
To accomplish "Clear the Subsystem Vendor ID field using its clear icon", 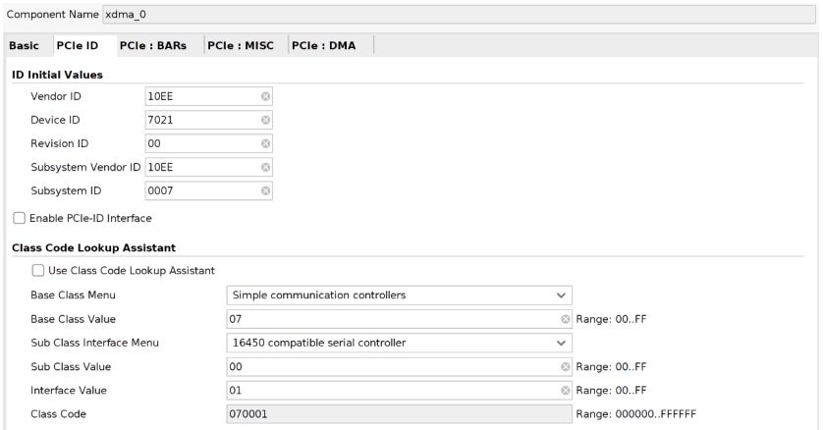I will pyautogui.click(x=265, y=167).
